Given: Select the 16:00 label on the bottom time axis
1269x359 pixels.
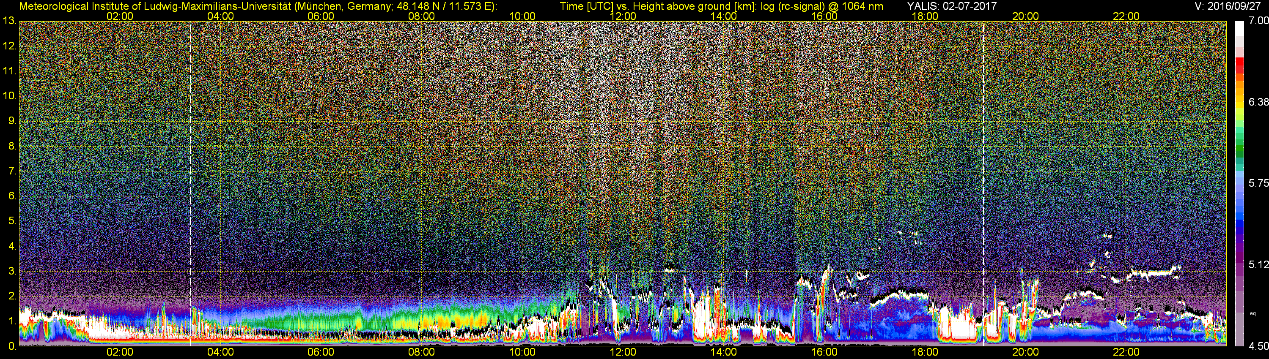Looking at the screenshot, I should click(824, 353).
